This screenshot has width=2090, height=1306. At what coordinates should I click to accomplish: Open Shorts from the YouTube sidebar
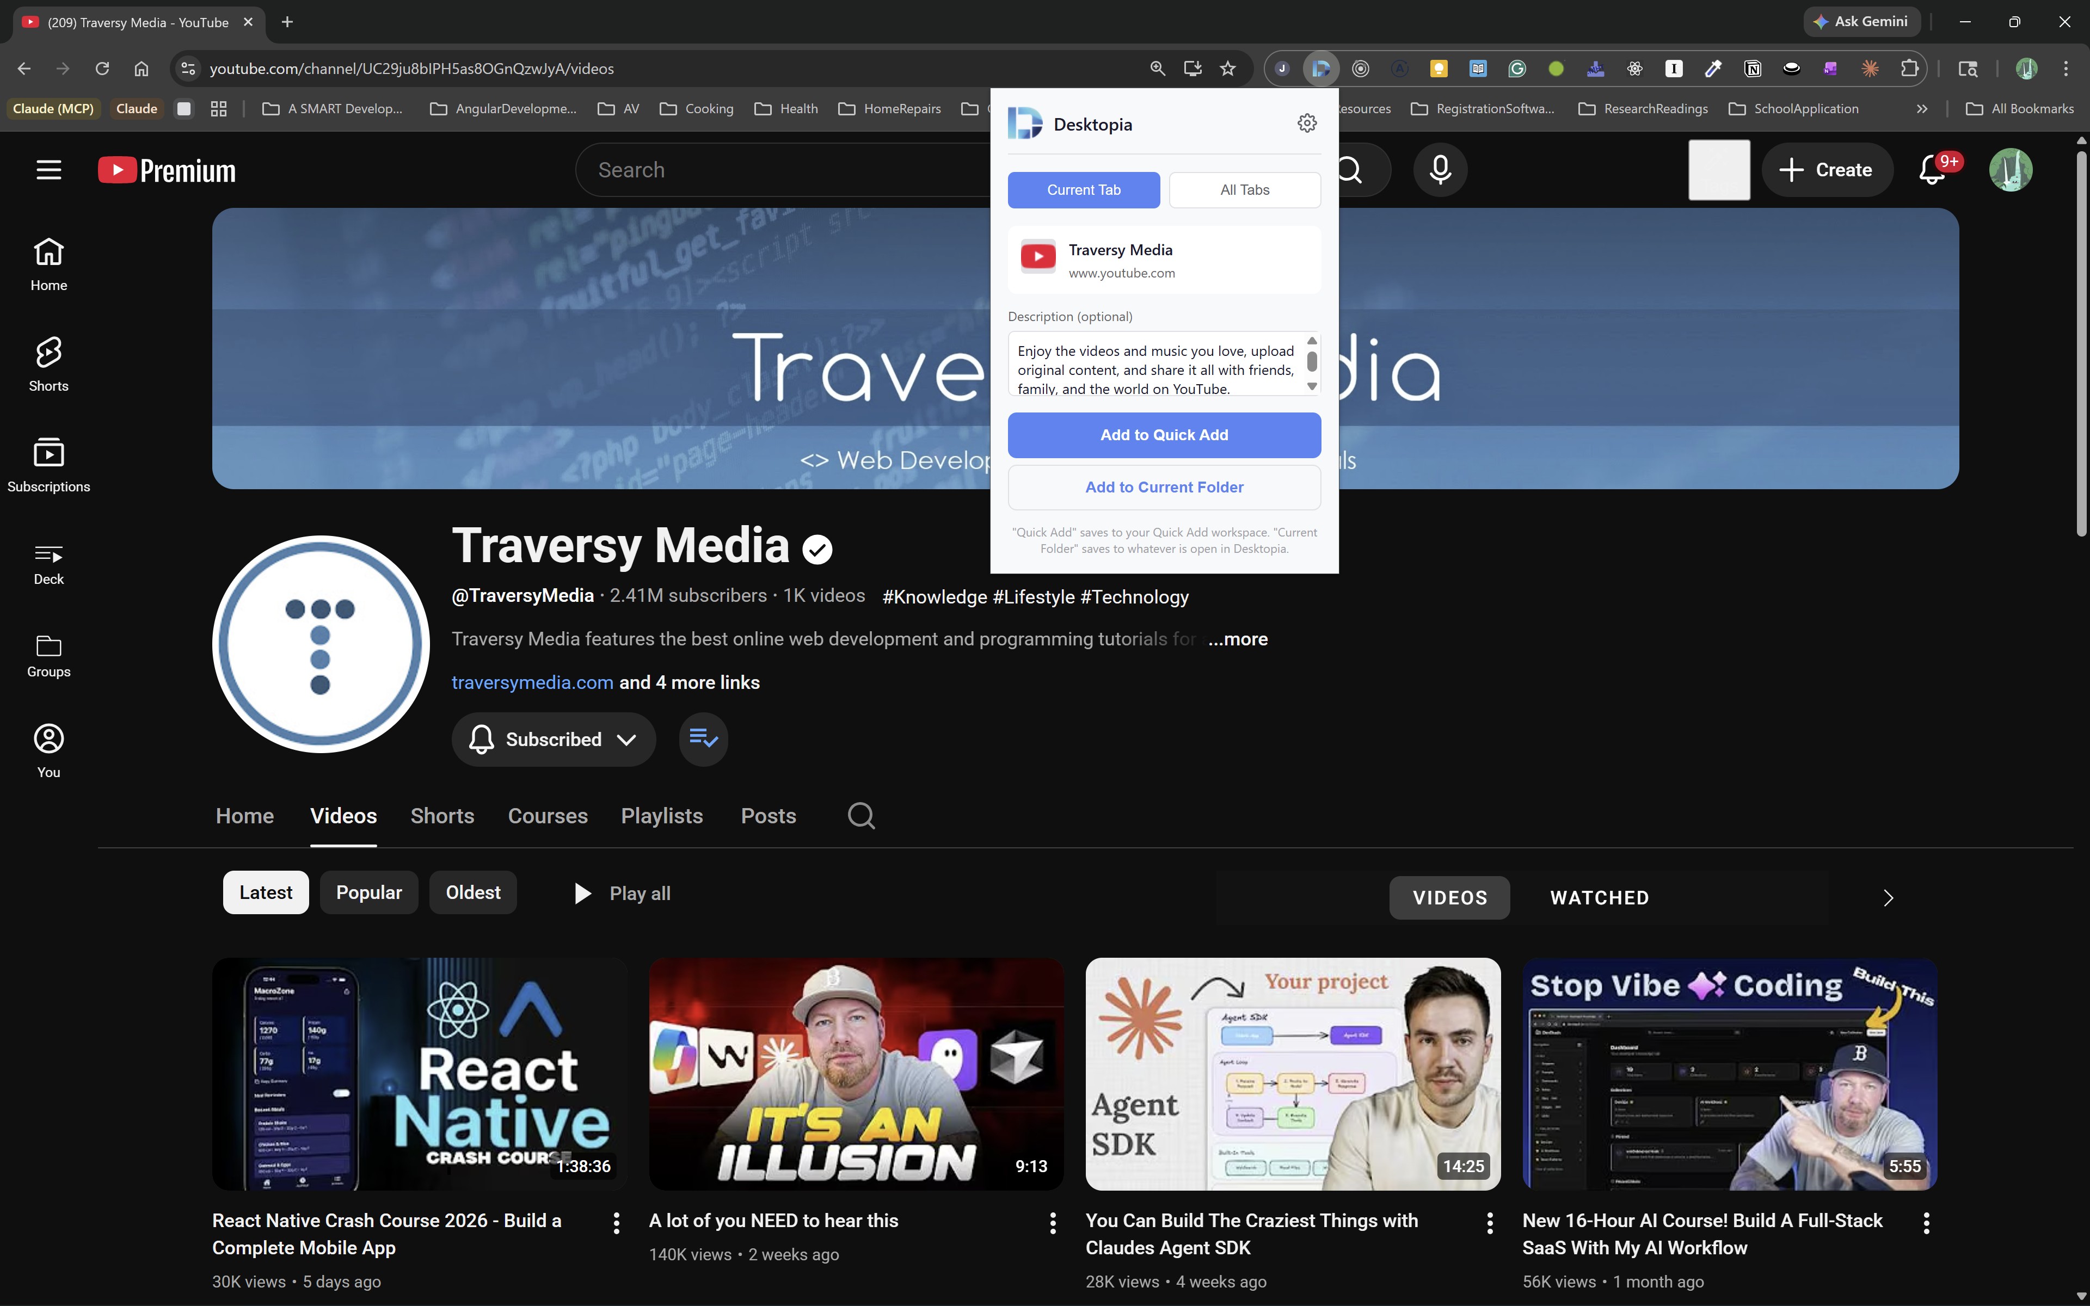pos(47,363)
